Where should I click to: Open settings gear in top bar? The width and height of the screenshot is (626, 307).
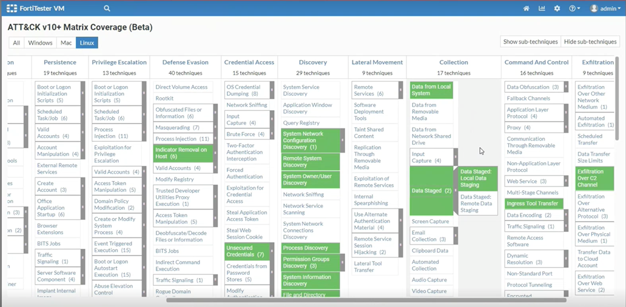pos(557,8)
